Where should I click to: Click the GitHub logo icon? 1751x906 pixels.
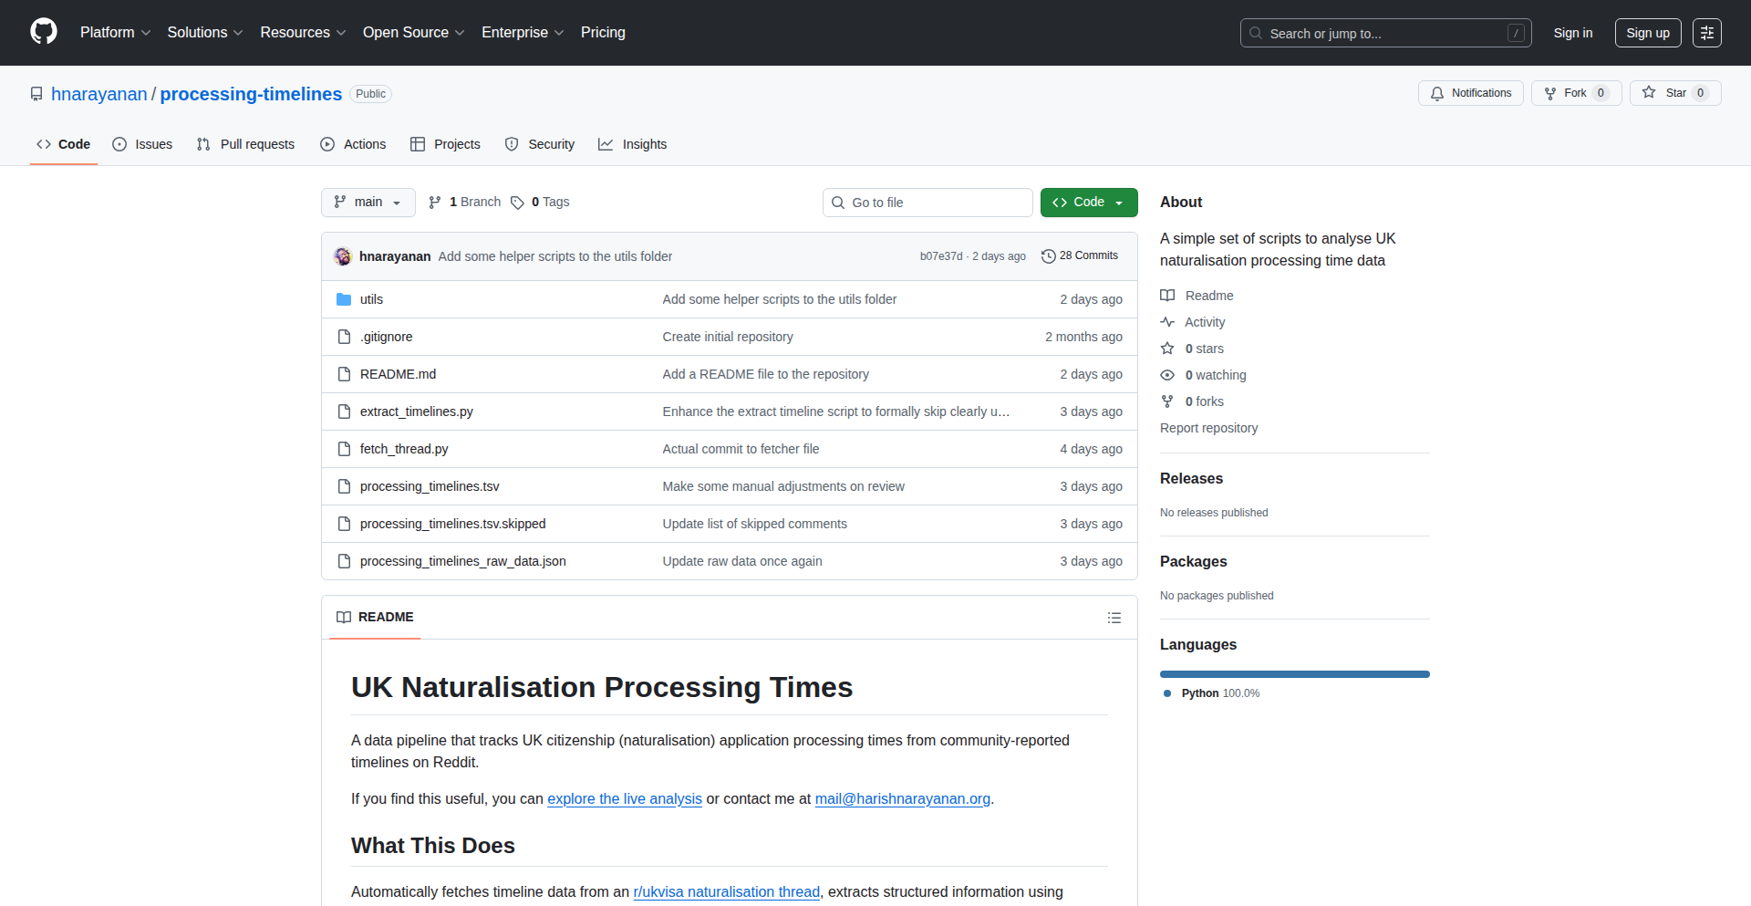(x=44, y=32)
